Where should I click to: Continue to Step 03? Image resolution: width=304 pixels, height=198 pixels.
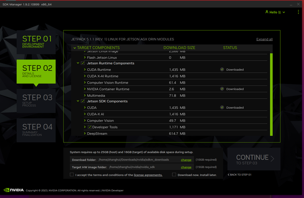(x=254, y=159)
